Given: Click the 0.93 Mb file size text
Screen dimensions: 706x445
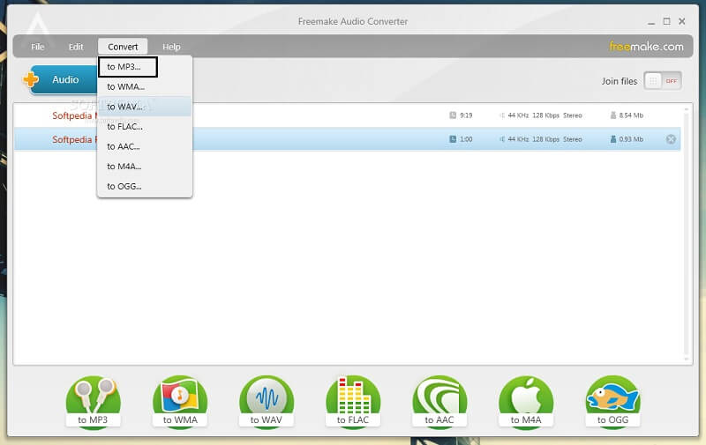Looking at the screenshot, I should click(631, 139).
